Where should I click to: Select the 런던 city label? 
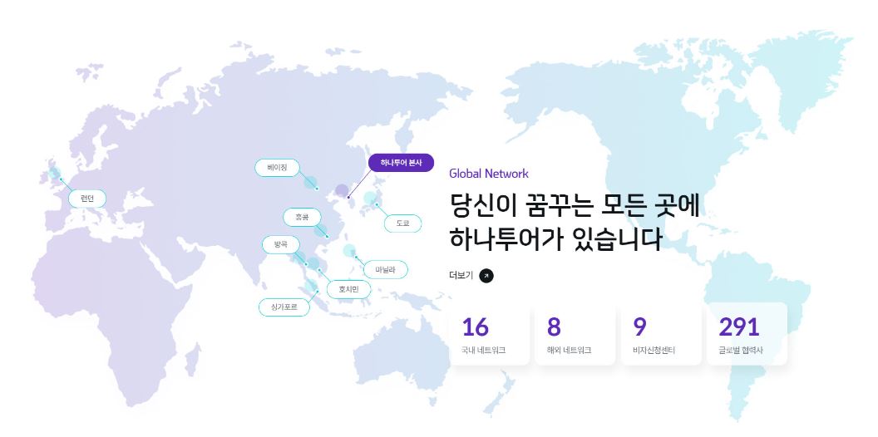(x=87, y=198)
